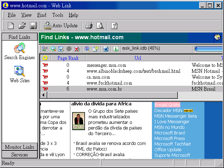The width and height of the screenshot is (224, 168).
Task: Click the E-mail Grátis link
Action: [x=167, y=105]
